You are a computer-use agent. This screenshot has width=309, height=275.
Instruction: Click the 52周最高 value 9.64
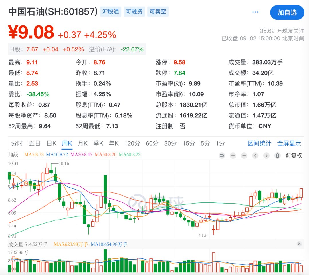pyautogui.click(x=45, y=126)
